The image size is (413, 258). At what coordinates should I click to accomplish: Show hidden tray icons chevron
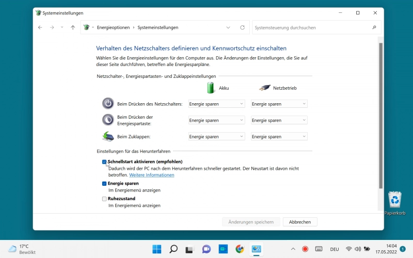(x=293, y=249)
